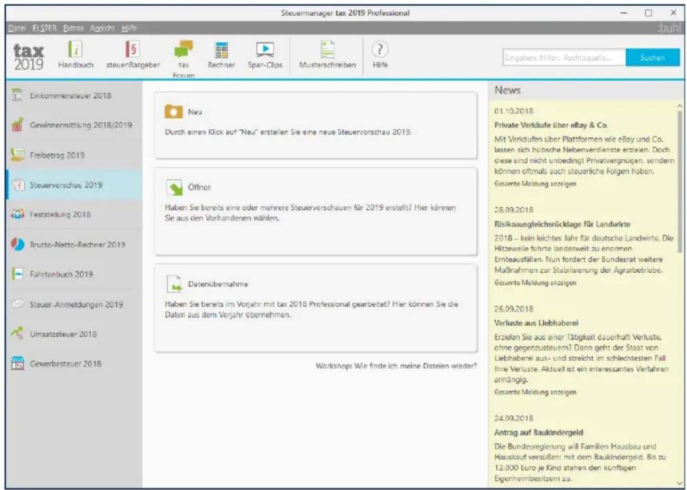This screenshot has width=687, height=490.
Task: Click the news date 26.09.2018
Action: [x=514, y=309]
